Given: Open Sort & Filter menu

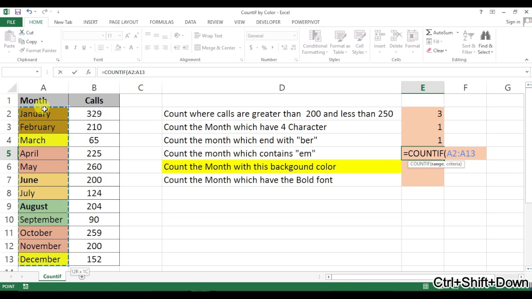Looking at the screenshot, I should pos(468,42).
